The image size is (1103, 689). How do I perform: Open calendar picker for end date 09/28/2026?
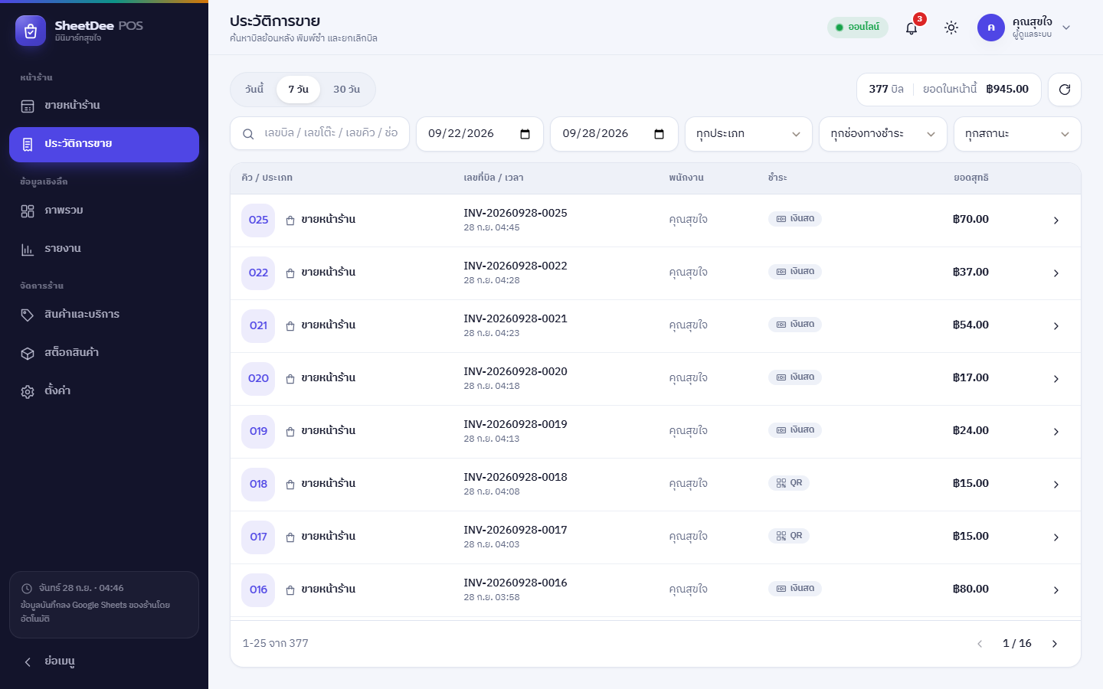point(660,134)
